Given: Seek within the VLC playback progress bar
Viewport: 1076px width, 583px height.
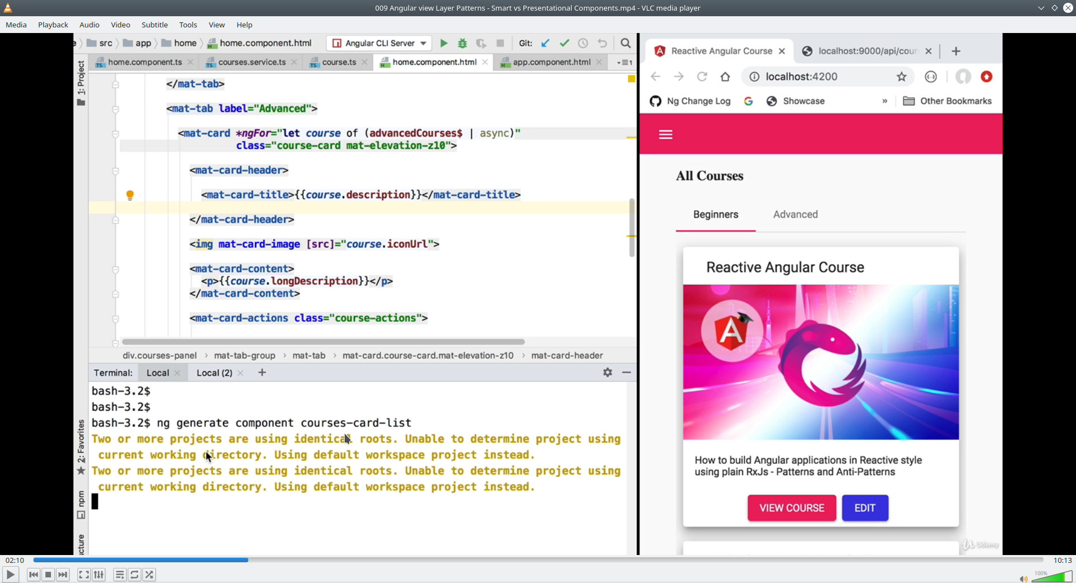Looking at the screenshot, I should point(538,560).
